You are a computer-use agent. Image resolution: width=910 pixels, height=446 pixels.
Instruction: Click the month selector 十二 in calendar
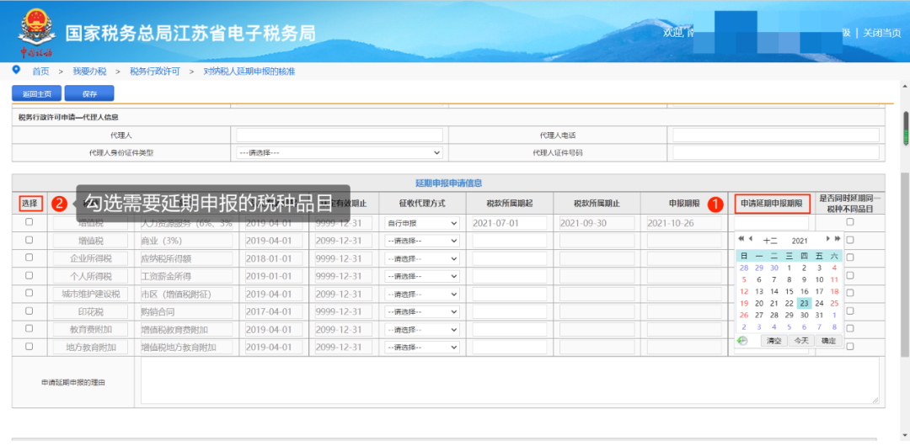[x=770, y=240]
